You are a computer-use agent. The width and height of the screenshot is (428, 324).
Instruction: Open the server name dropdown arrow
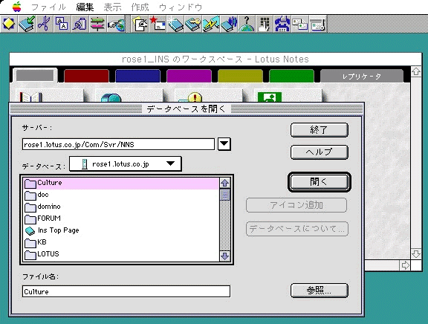(224, 144)
